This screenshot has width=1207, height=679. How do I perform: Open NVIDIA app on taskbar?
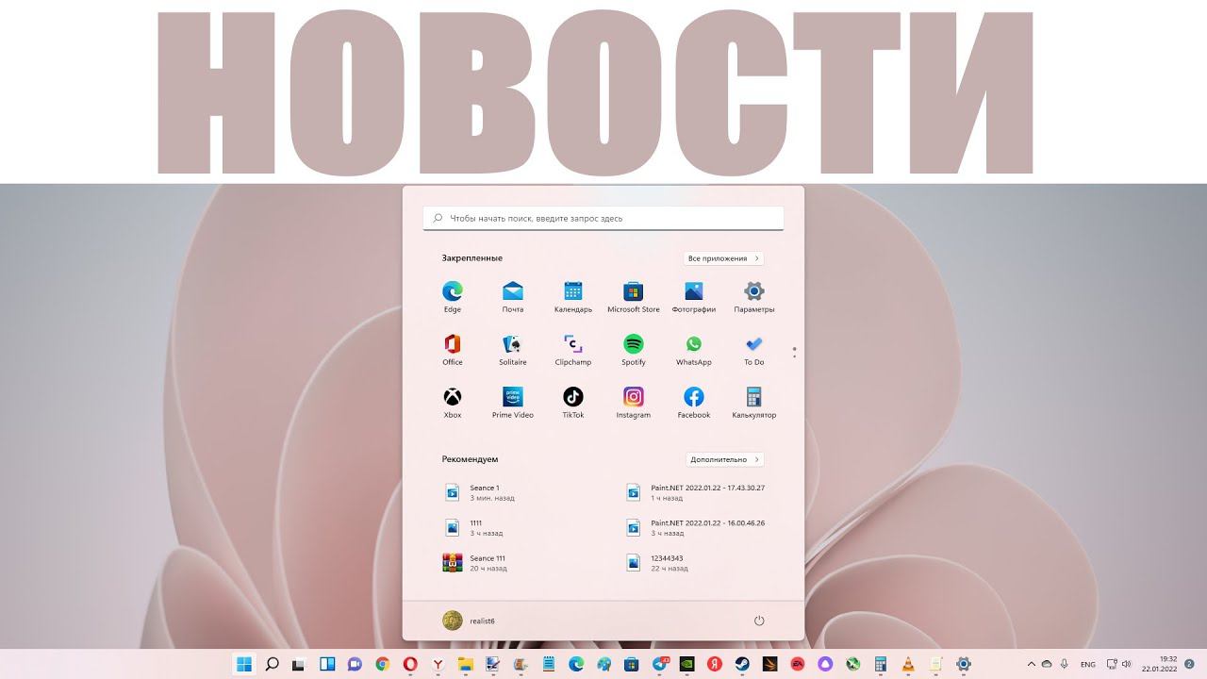click(686, 664)
